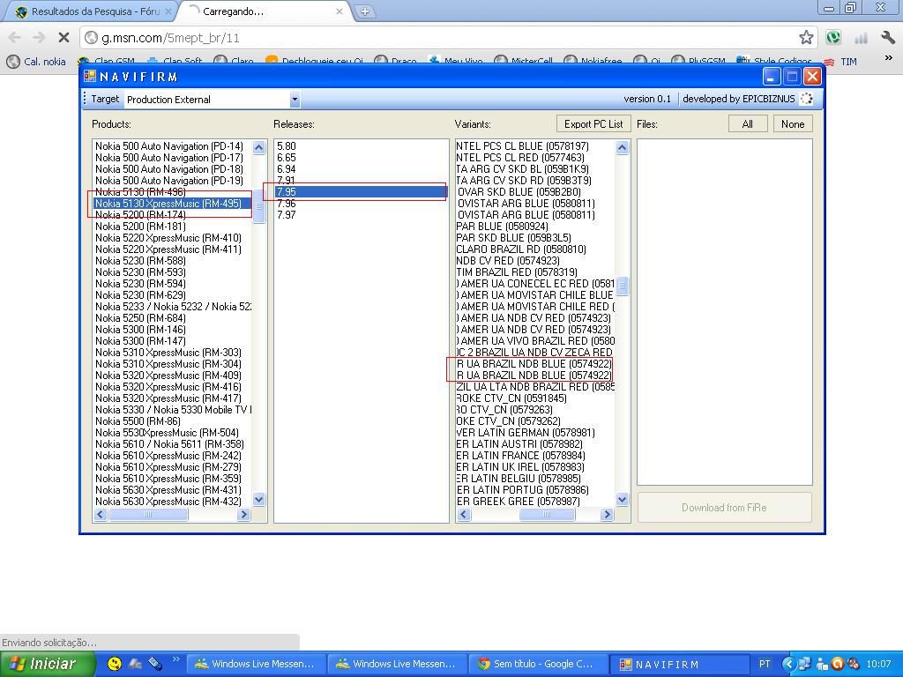Select Nokia 500 Auto Navigation (PD-14)

pos(172,146)
